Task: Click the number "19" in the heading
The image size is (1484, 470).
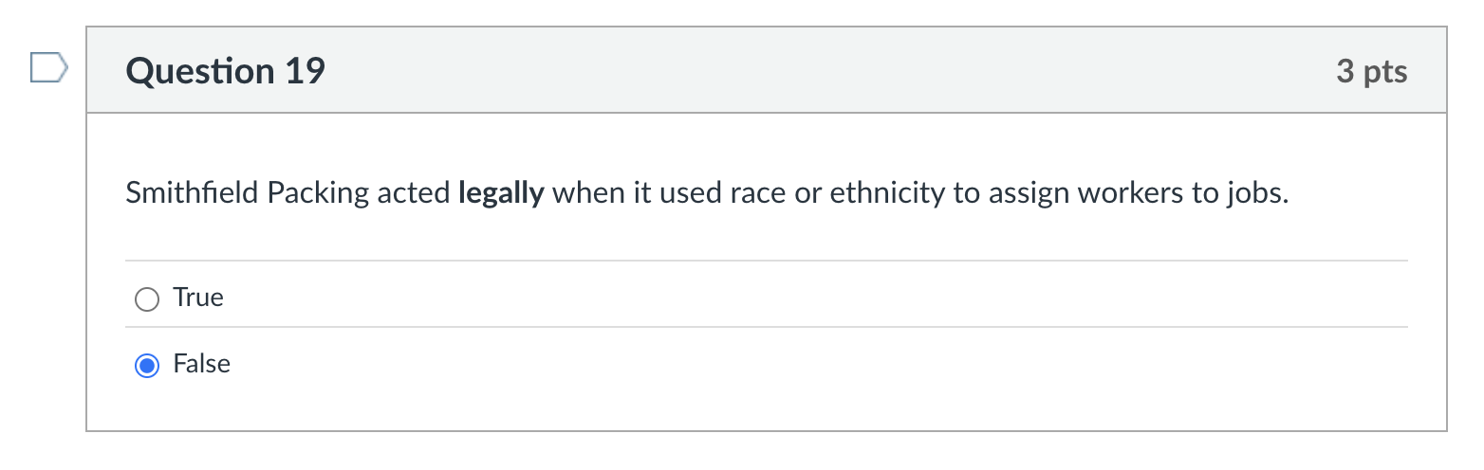Action: click(306, 71)
